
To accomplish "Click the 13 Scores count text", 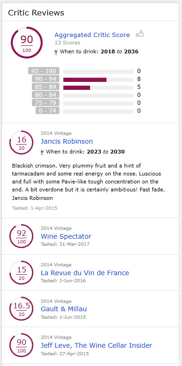I will point(68,43).
